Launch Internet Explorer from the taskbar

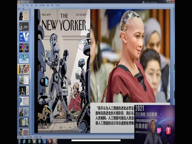tap(29, 141)
